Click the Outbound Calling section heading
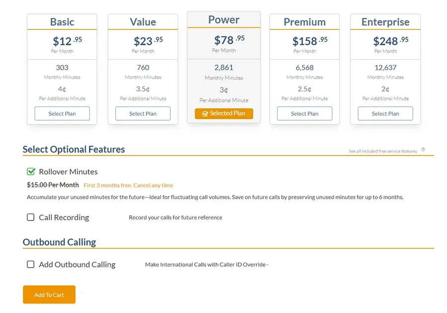 point(59,242)
